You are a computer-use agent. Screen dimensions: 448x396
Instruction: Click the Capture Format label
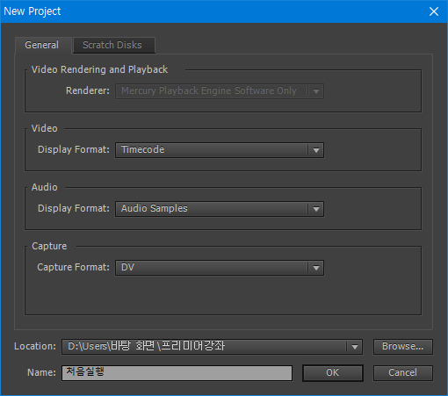coord(73,267)
